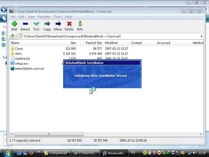Select the setup.exe file icon
Viewport: 209px width, 157px height.
(x=12, y=63)
